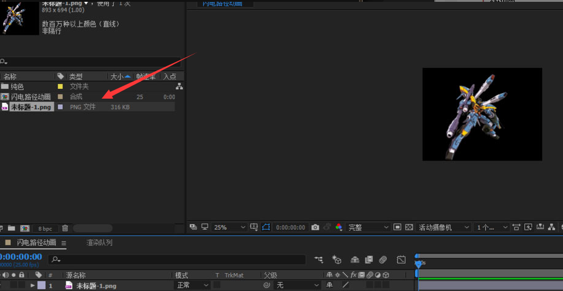Open the 完整 resolution dropdown
Screen dimensions: 563x291
point(368,227)
